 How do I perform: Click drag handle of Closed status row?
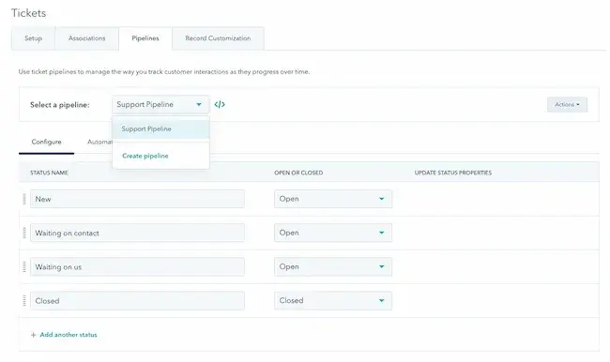(x=24, y=300)
